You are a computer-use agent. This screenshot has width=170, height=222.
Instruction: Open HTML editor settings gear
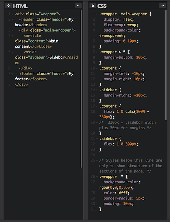coord(8,6)
